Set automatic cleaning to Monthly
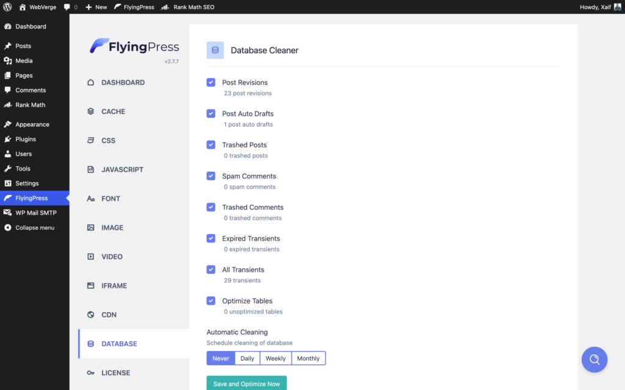This screenshot has height=390, width=625. tap(308, 358)
